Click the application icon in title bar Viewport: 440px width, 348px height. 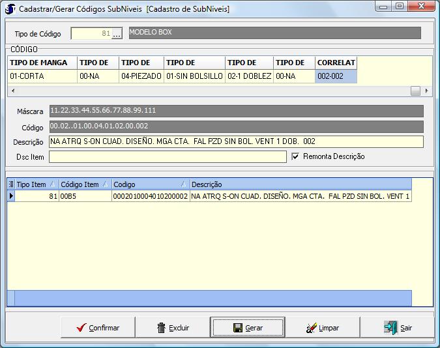tap(10, 9)
